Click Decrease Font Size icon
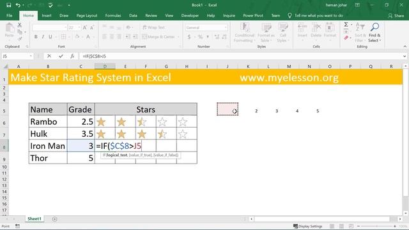This screenshot has width=409, height=230. [92, 27]
